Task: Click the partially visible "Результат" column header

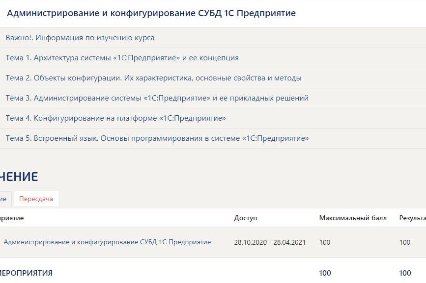Action: (412, 218)
